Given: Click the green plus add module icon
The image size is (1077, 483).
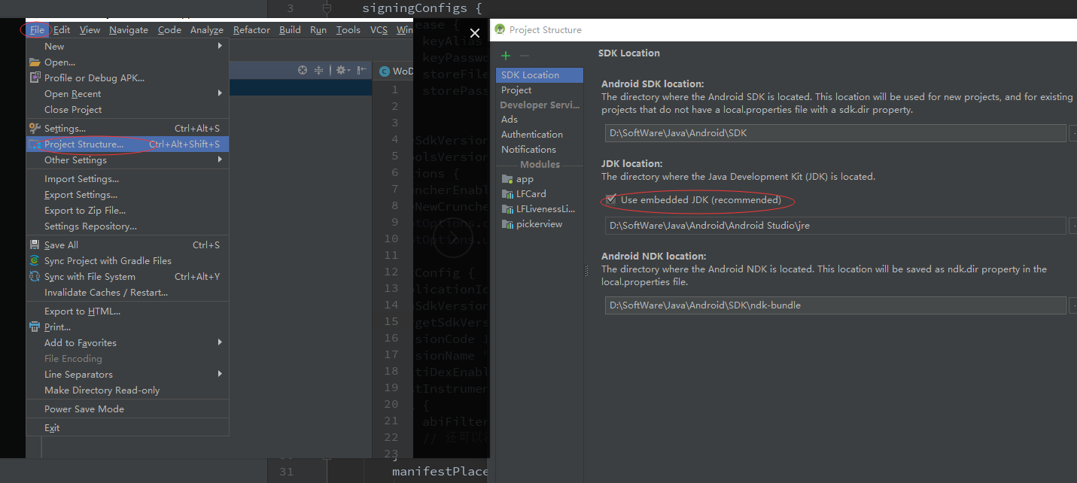Looking at the screenshot, I should (506, 56).
